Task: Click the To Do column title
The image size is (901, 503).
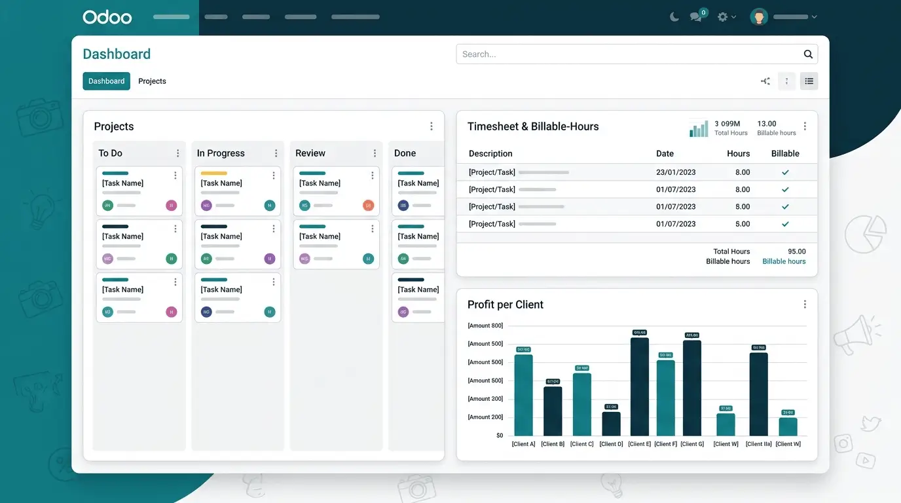Action: click(110, 153)
